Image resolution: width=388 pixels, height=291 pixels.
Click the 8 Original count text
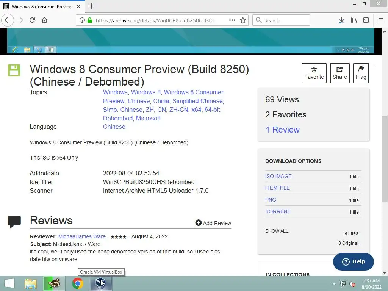tap(348, 243)
